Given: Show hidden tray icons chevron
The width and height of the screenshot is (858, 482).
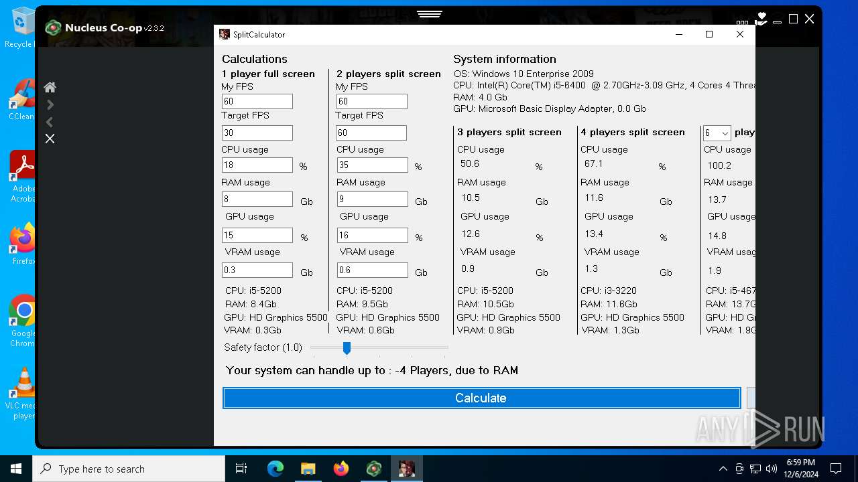Looking at the screenshot, I should coord(723,469).
